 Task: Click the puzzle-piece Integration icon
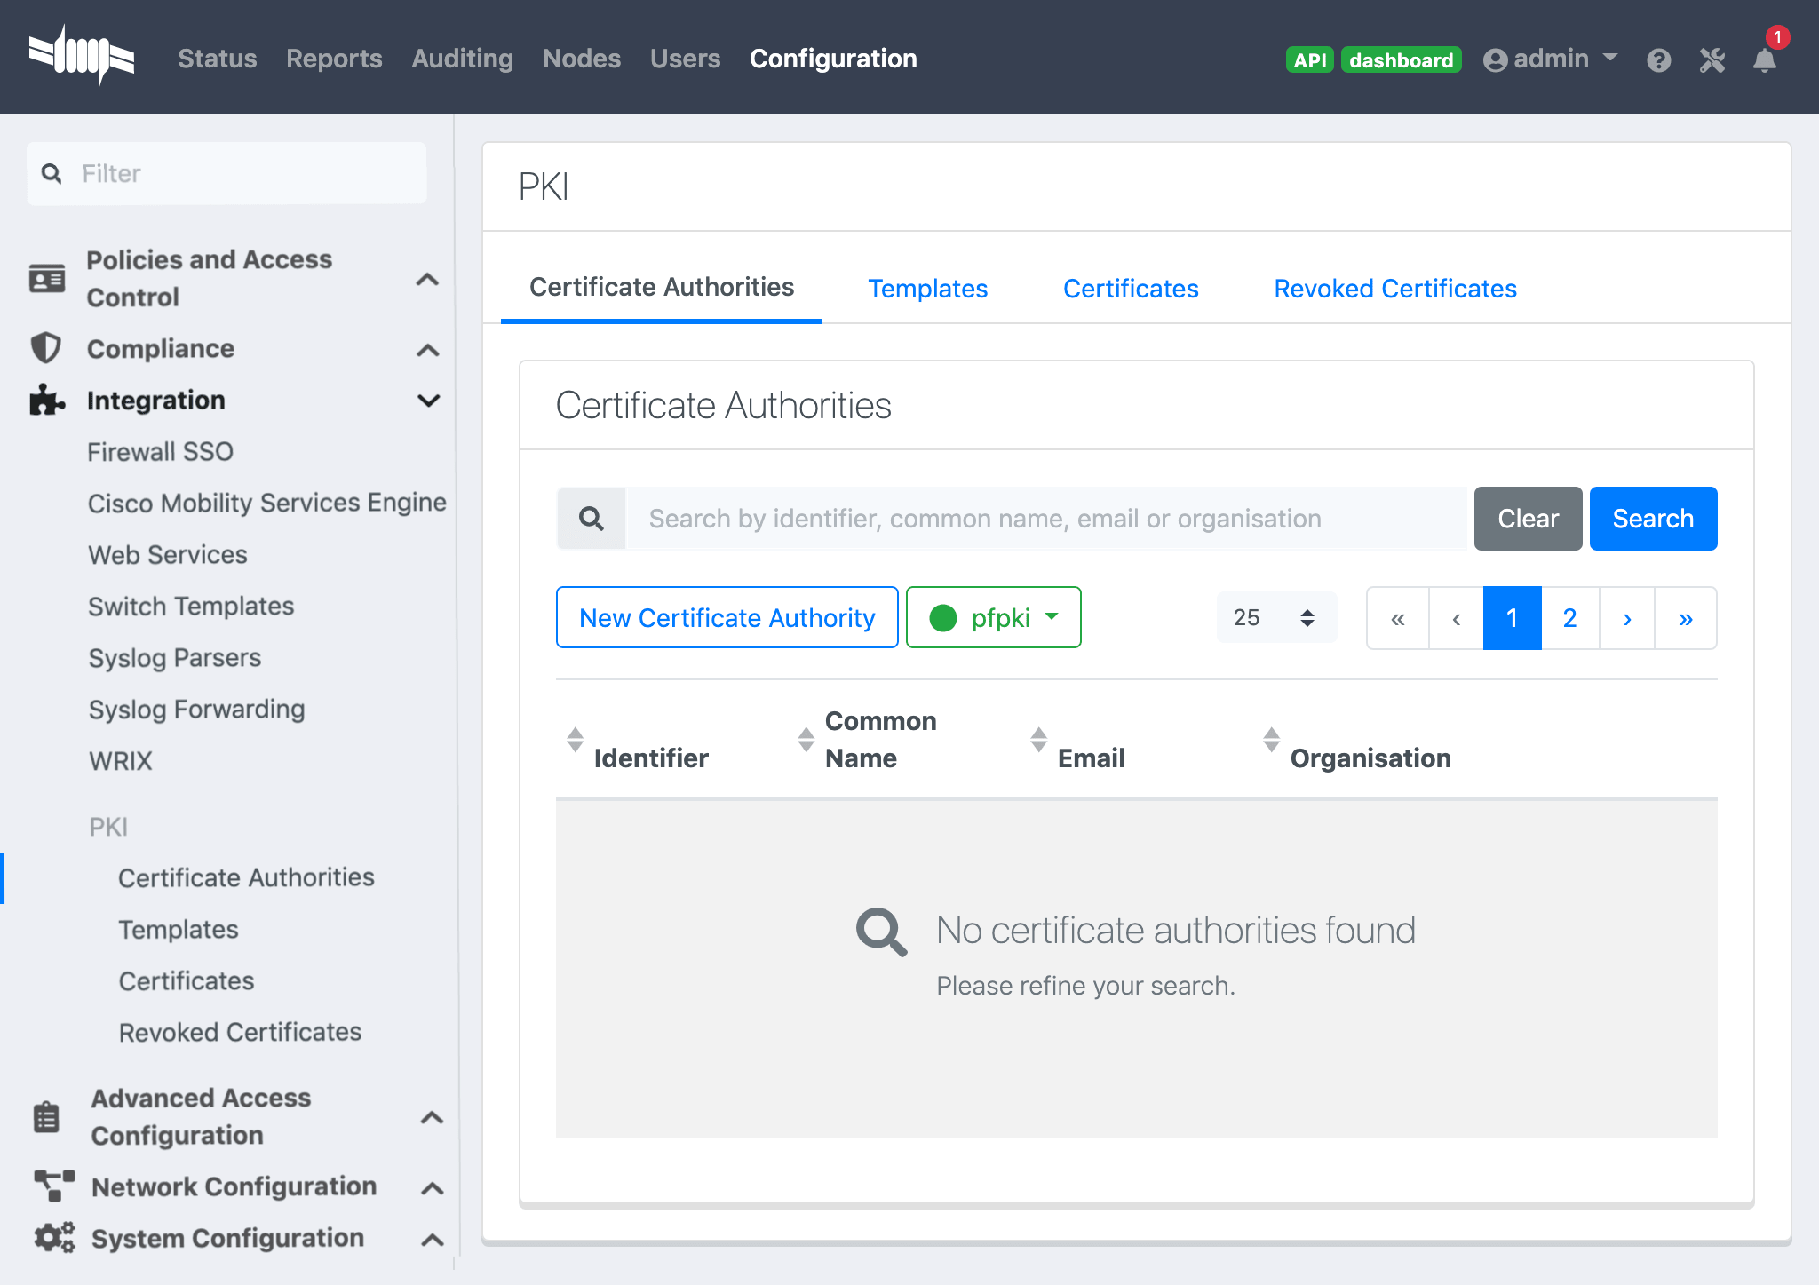pyautogui.click(x=46, y=401)
